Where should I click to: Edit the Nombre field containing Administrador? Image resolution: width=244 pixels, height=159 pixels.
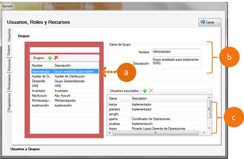pos(177,51)
